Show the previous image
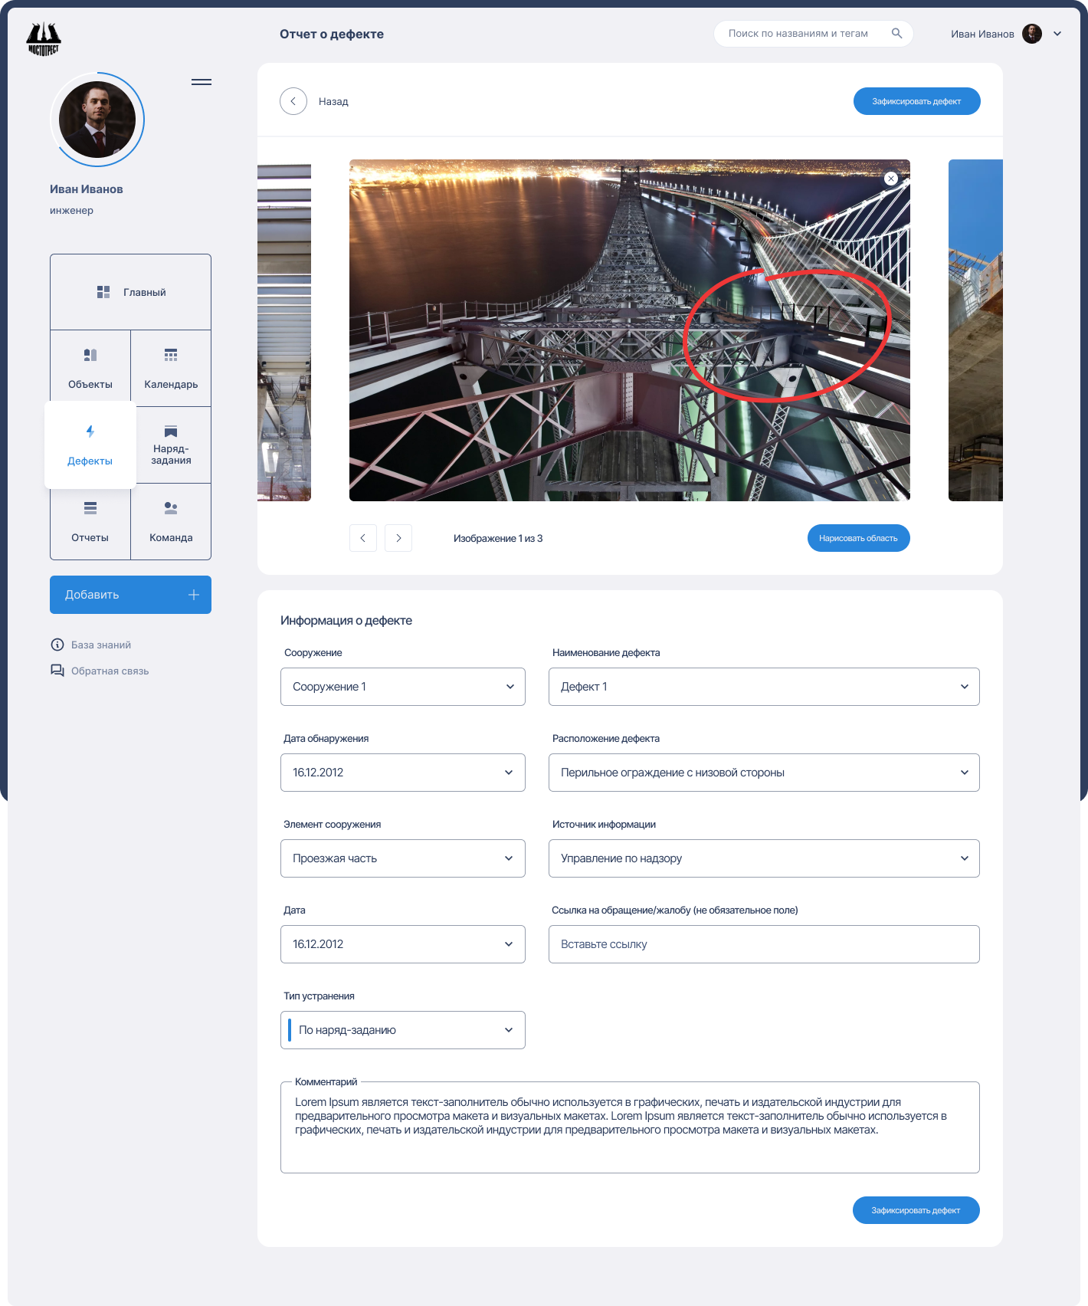This screenshot has height=1306, width=1088. point(363,538)
